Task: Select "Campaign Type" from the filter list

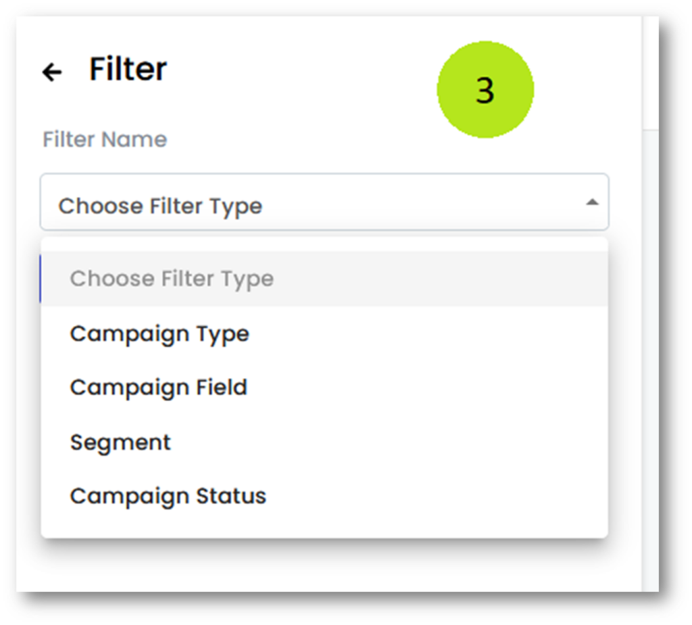Action: [x=159, y=333]
